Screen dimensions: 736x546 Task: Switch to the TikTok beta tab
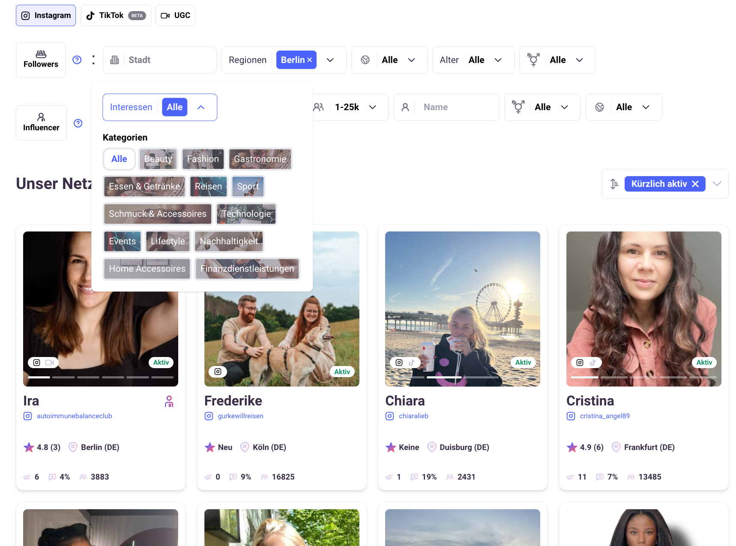(116, 15)
